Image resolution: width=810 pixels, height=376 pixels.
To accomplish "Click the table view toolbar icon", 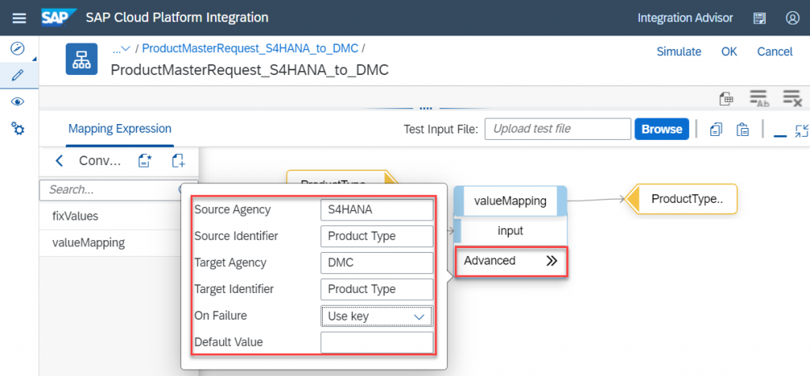I will coord(727,99).
